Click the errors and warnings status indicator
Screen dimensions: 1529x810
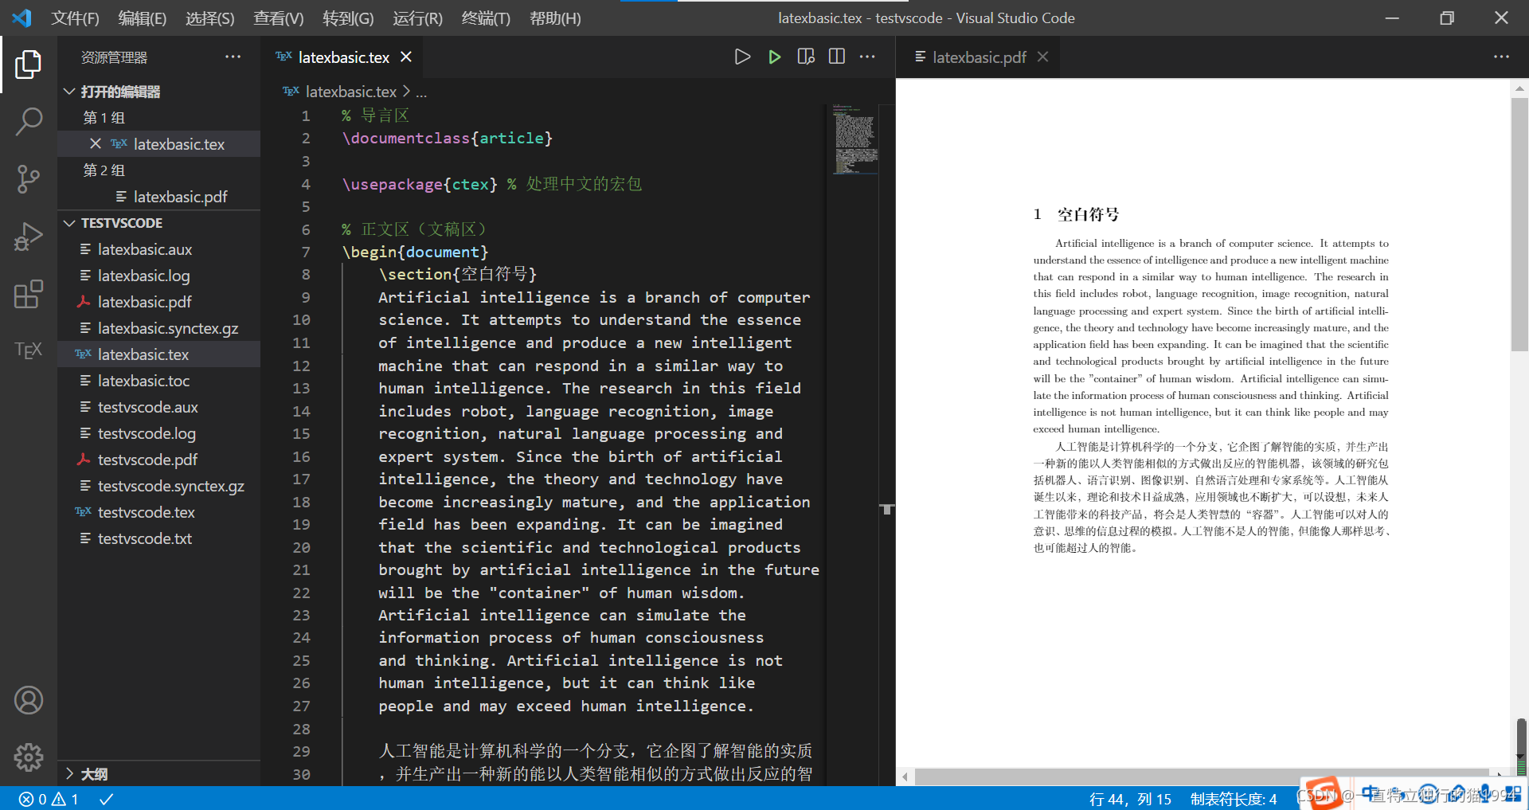coord(49,799)
